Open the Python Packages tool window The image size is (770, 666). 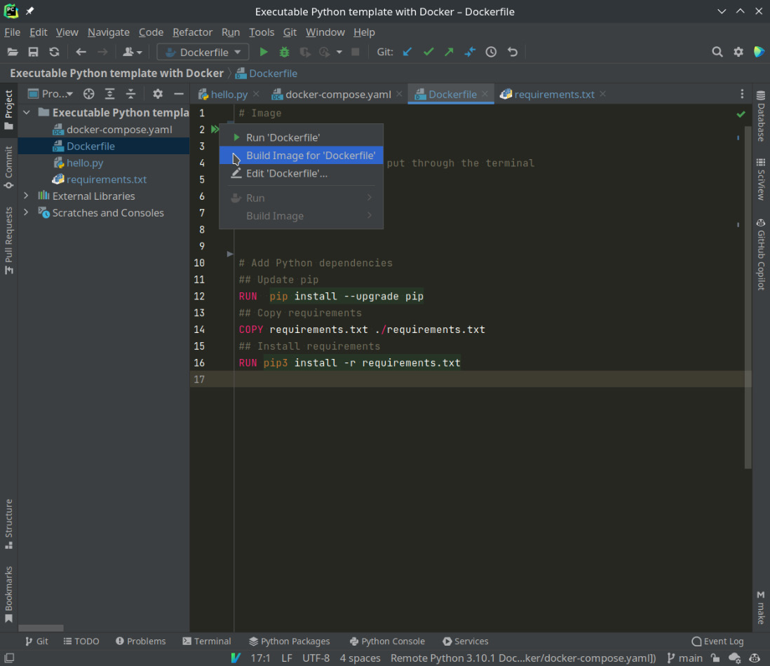tap(289, 641)
